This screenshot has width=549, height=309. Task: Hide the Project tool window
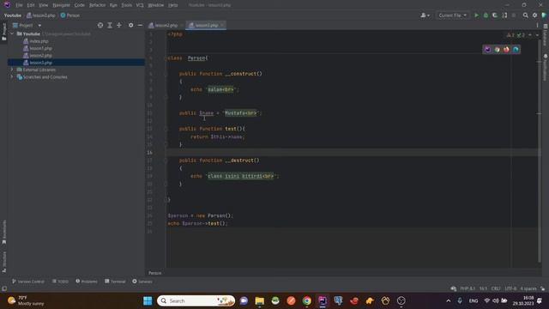pyautogui.click(x=140, y=25)
